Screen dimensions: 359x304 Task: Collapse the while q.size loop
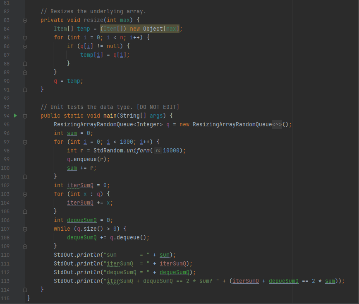pyautogui.click(x=25, y=229)
